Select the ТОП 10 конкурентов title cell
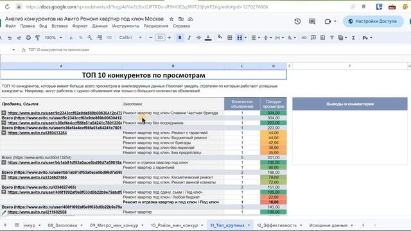The height and width of the screenshot is (231, 411). click(143, 75)
